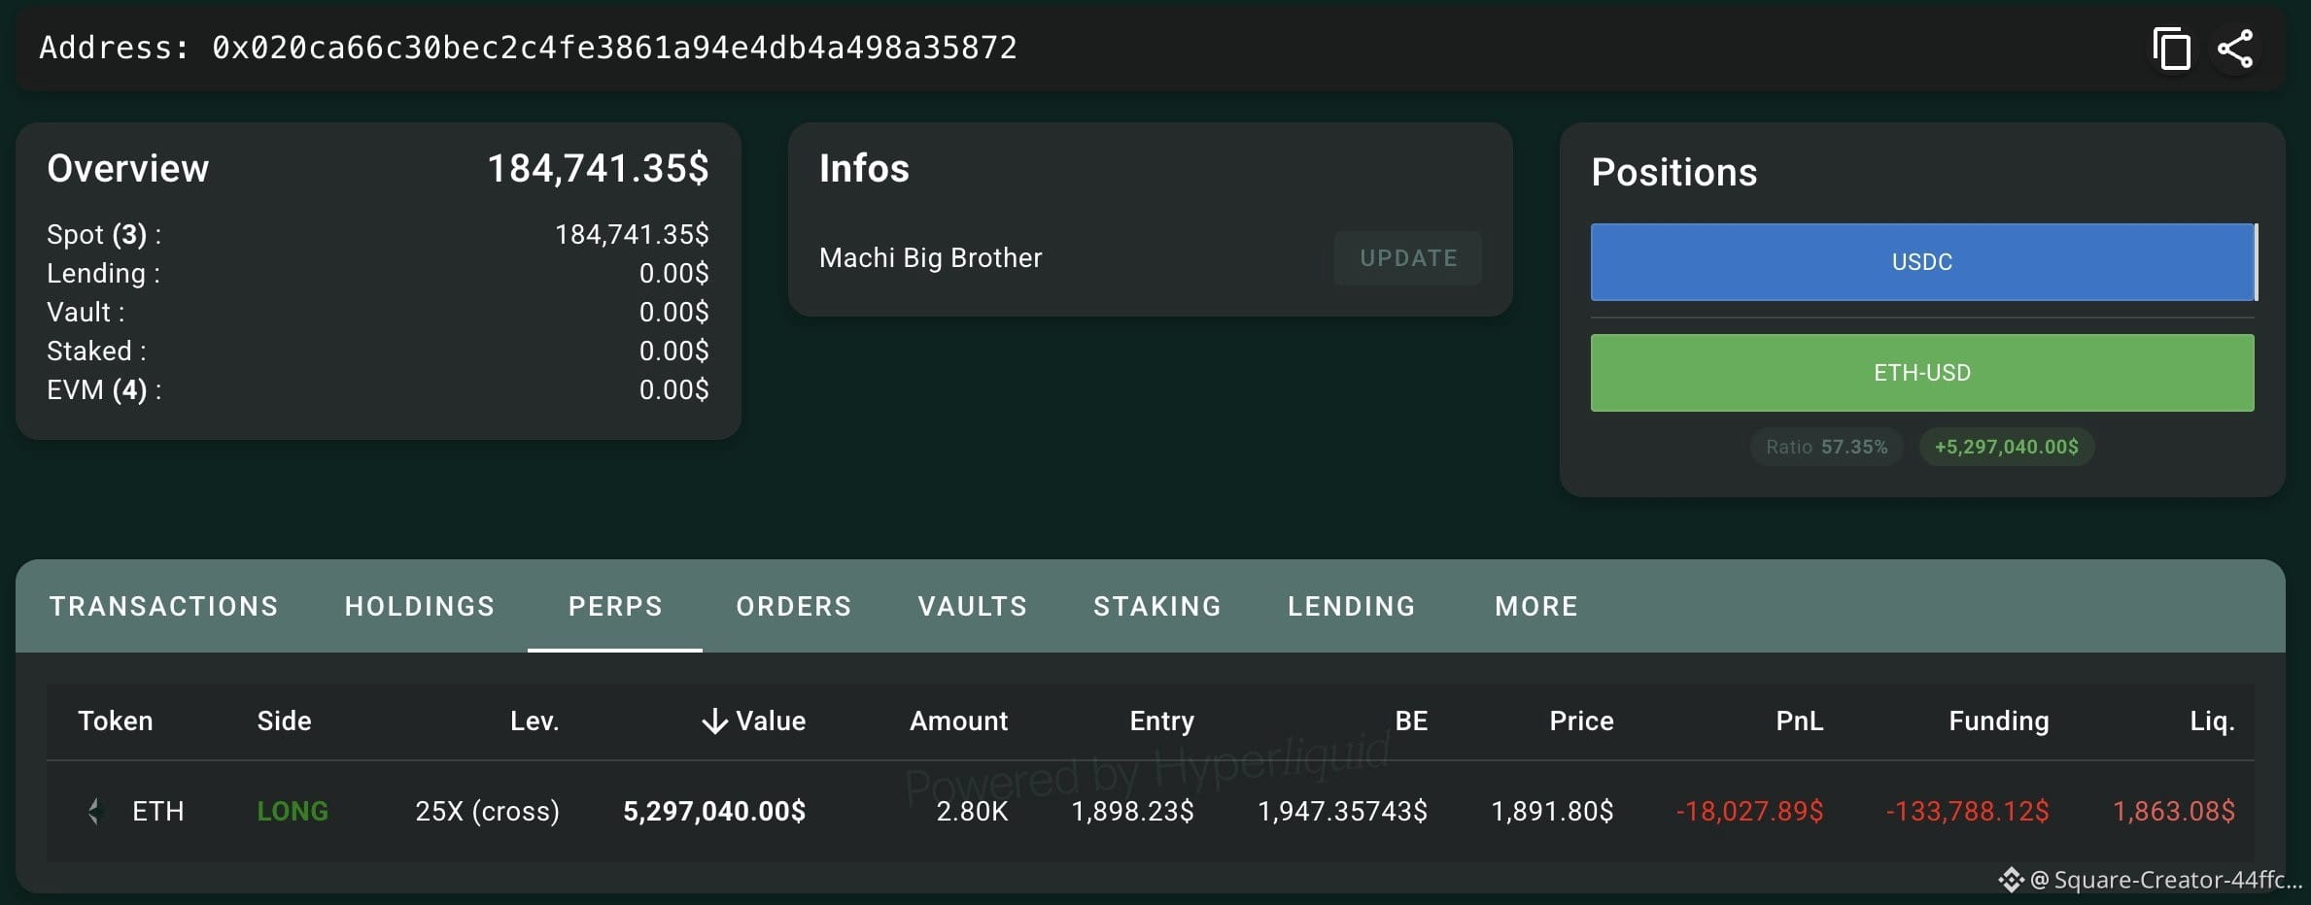
Task: Click the 2.80K amount cell
Action: point(973,811)
